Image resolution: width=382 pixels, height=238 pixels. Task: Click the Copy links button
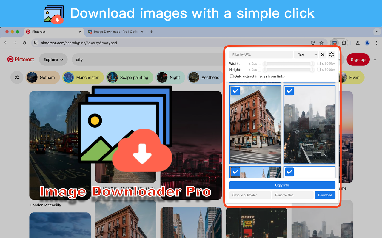tap(282, 185)
